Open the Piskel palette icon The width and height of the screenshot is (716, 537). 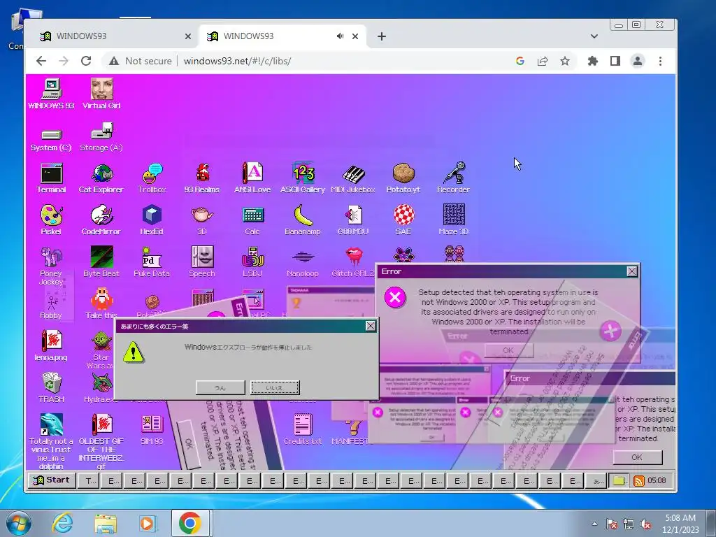click(x=51, y=215)
